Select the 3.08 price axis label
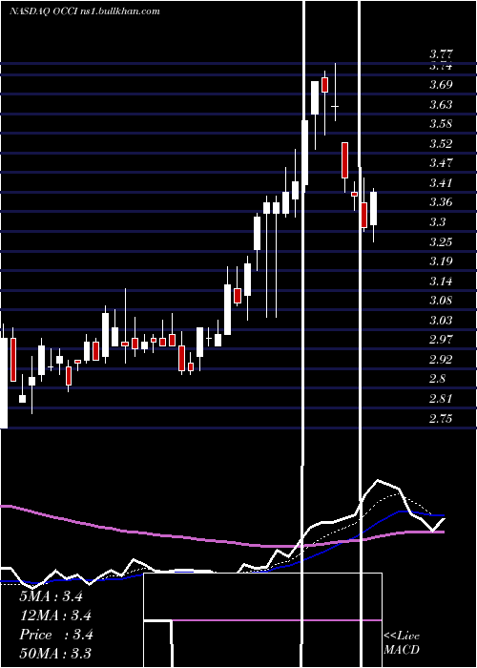 [x=441, y=301]
